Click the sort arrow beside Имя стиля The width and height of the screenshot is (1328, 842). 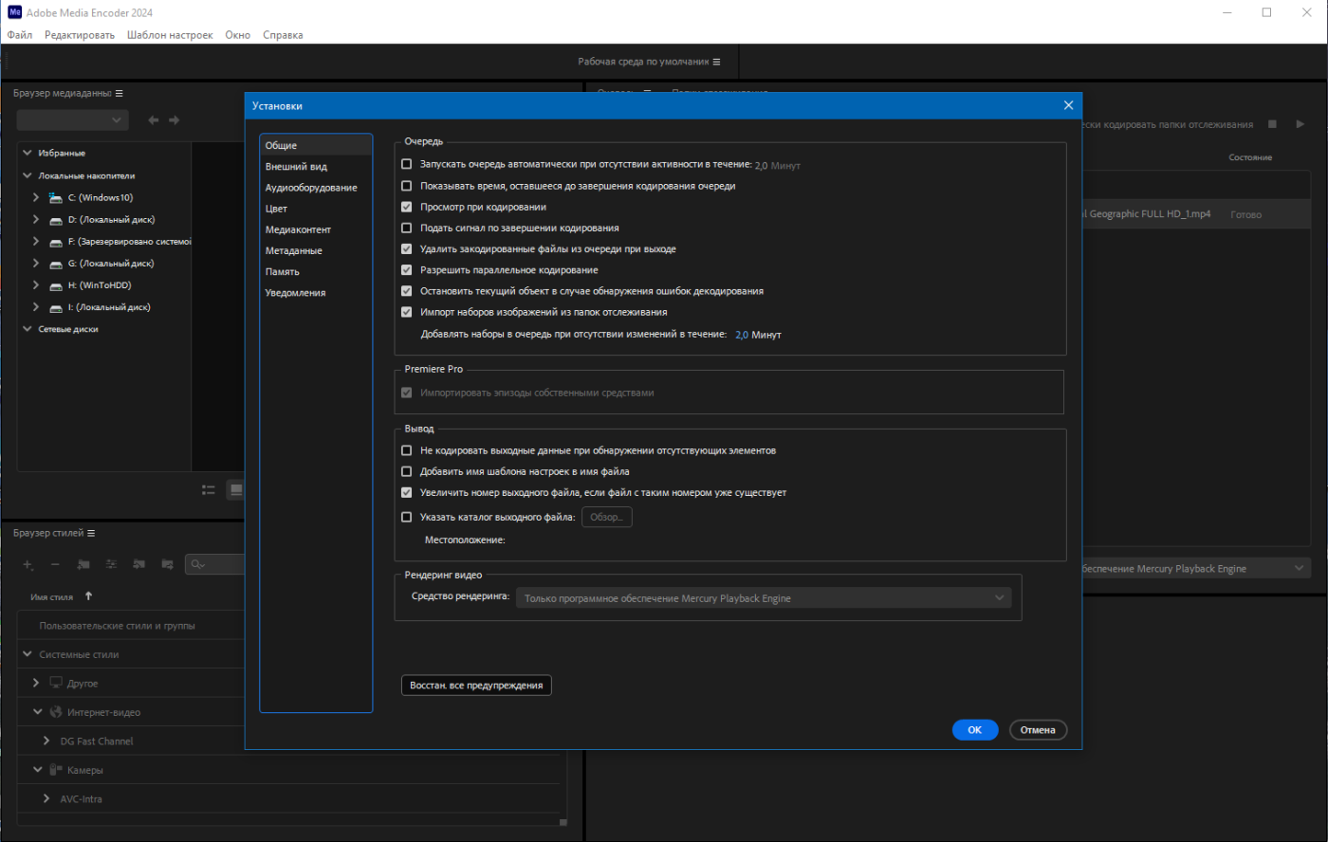88,596
